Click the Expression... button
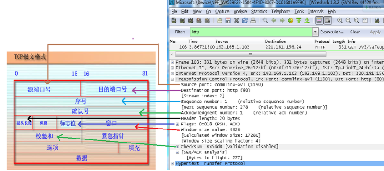Screen dimensions: 384x171 tap(332, 32)
